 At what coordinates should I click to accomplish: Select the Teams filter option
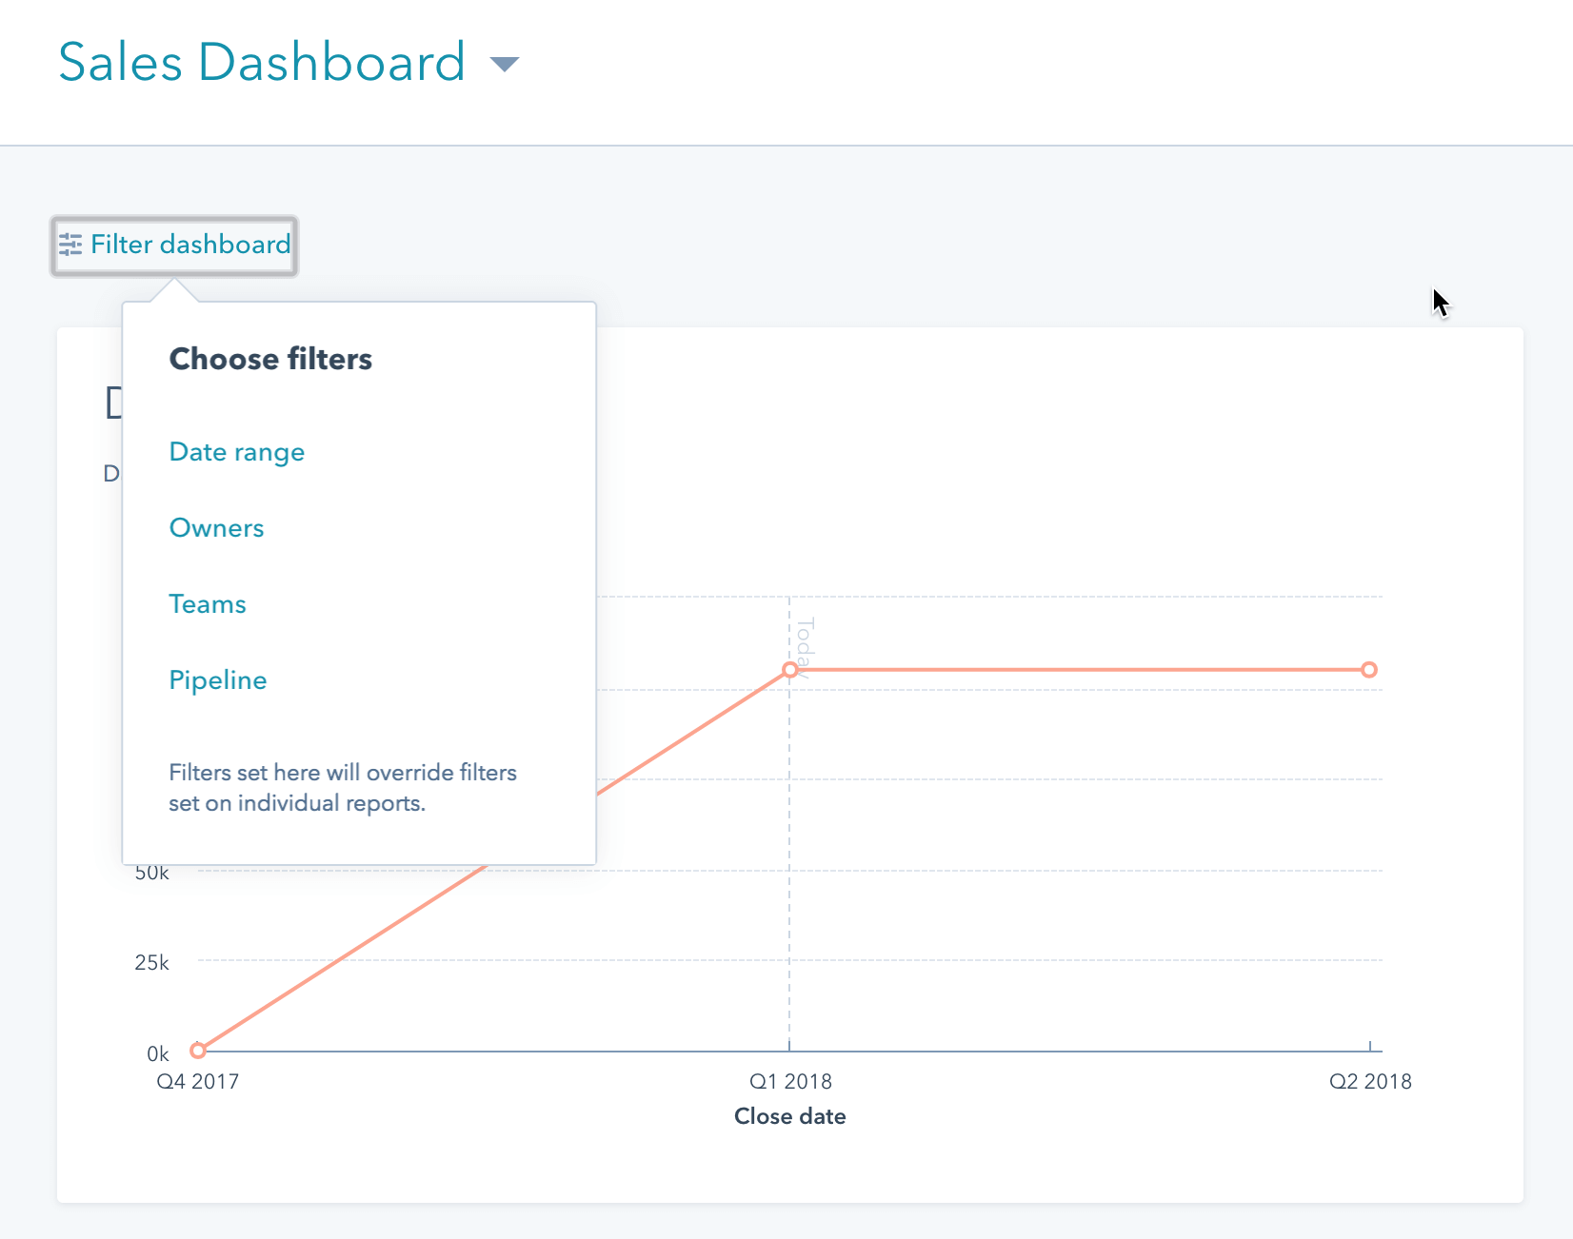pos(208,604)
